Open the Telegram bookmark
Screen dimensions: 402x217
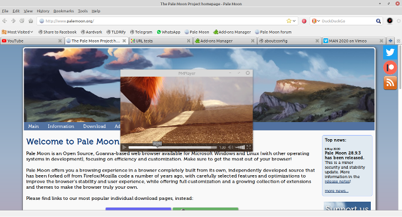tap(141, 32)
